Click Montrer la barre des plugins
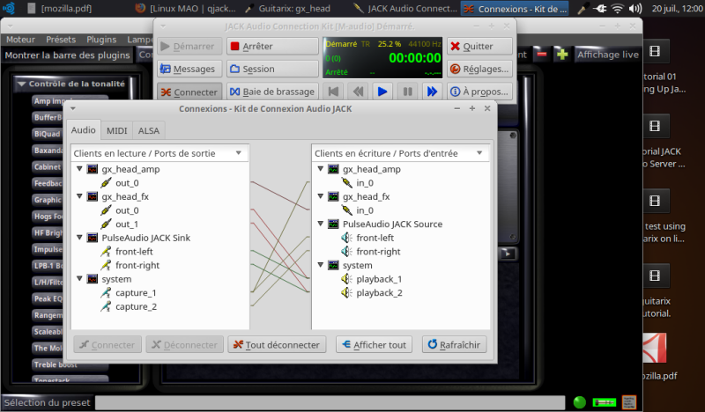 pos(67,55)
